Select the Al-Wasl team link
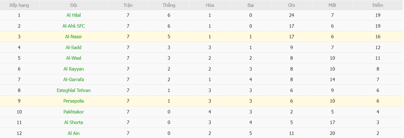This screenshot has height=138, width=404. (x=74, y=58)
